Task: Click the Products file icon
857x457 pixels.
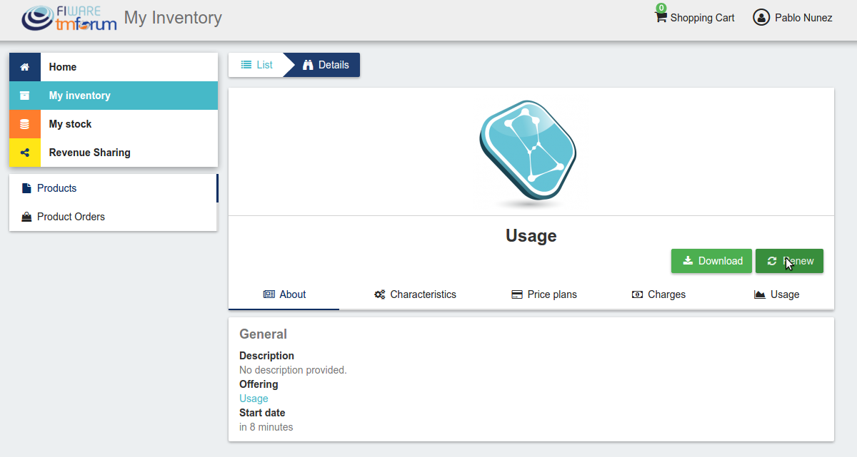Action: click(26, 188)
